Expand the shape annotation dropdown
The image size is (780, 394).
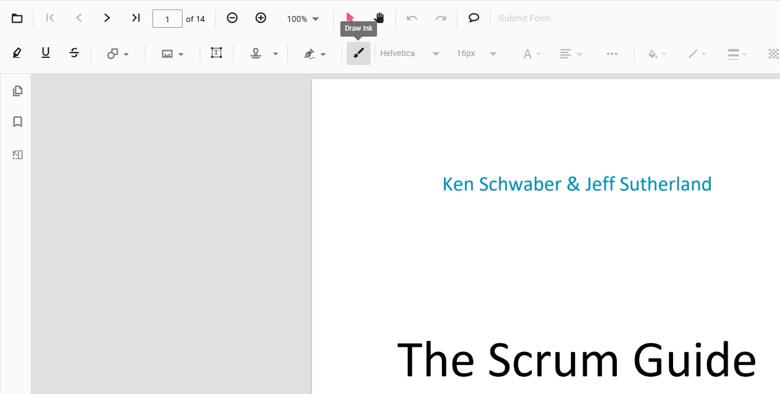(118, 54)
